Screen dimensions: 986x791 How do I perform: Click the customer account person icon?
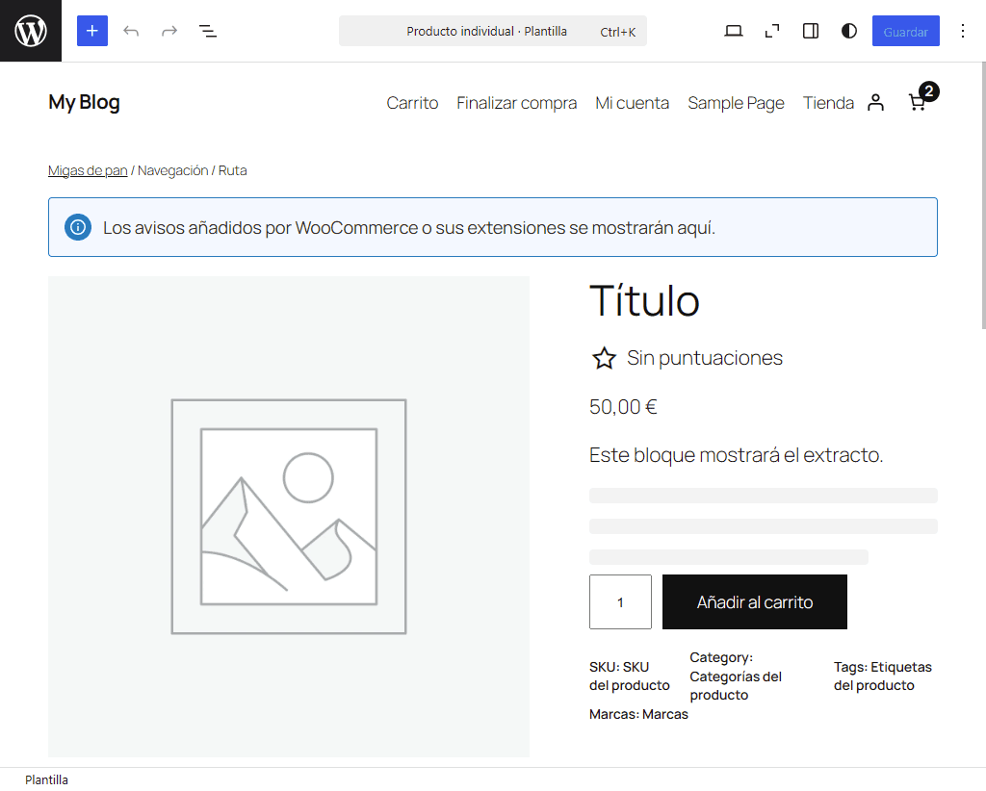(x=875, y=102)
